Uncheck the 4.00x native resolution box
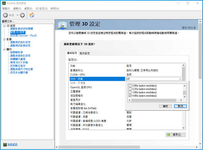Screen dimensions: 203x150 [x=130, y=95]
